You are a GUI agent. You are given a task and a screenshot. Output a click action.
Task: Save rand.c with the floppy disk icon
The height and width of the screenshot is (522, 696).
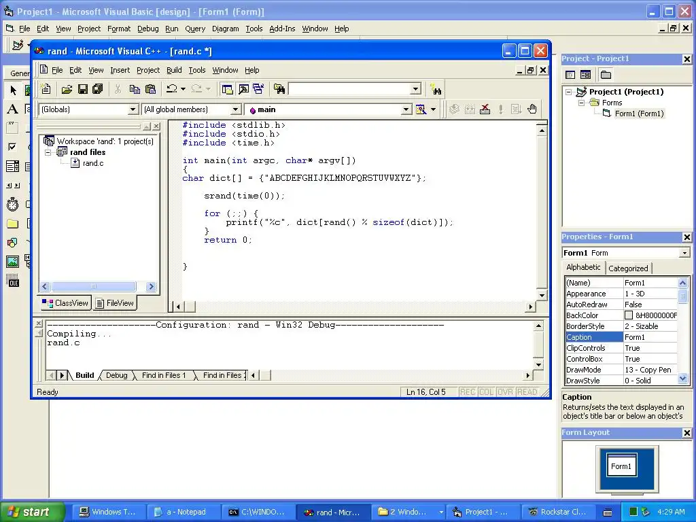tap(82, 89)
